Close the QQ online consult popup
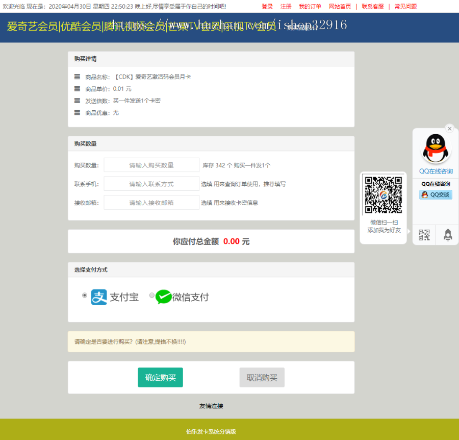The width and height of the screenshot is (459, 440). coord(449,129)
